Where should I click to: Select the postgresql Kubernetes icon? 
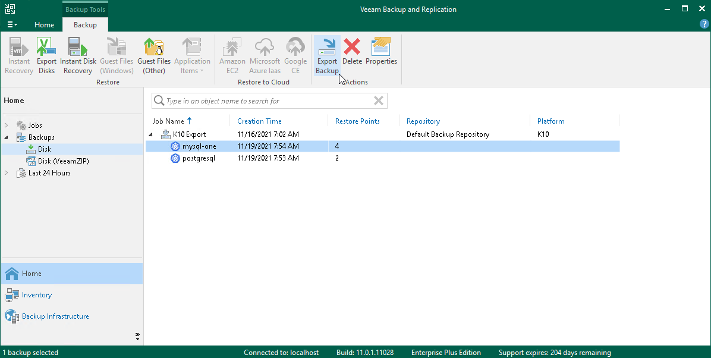pyautogui.click(x=175, y=158)
